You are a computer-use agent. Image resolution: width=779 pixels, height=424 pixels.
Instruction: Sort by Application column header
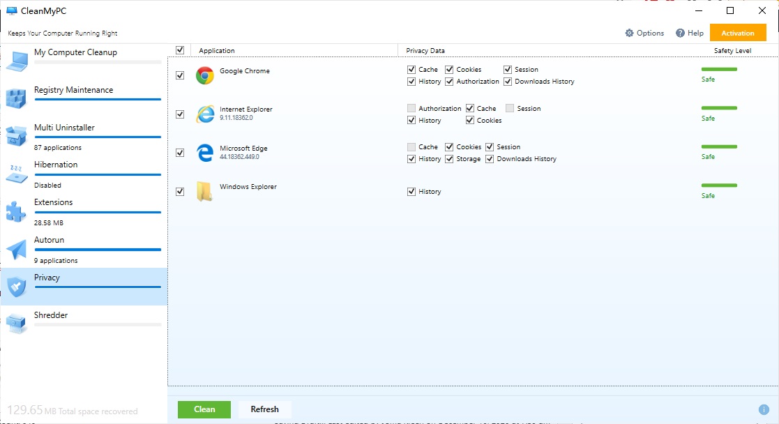point(217,51)
